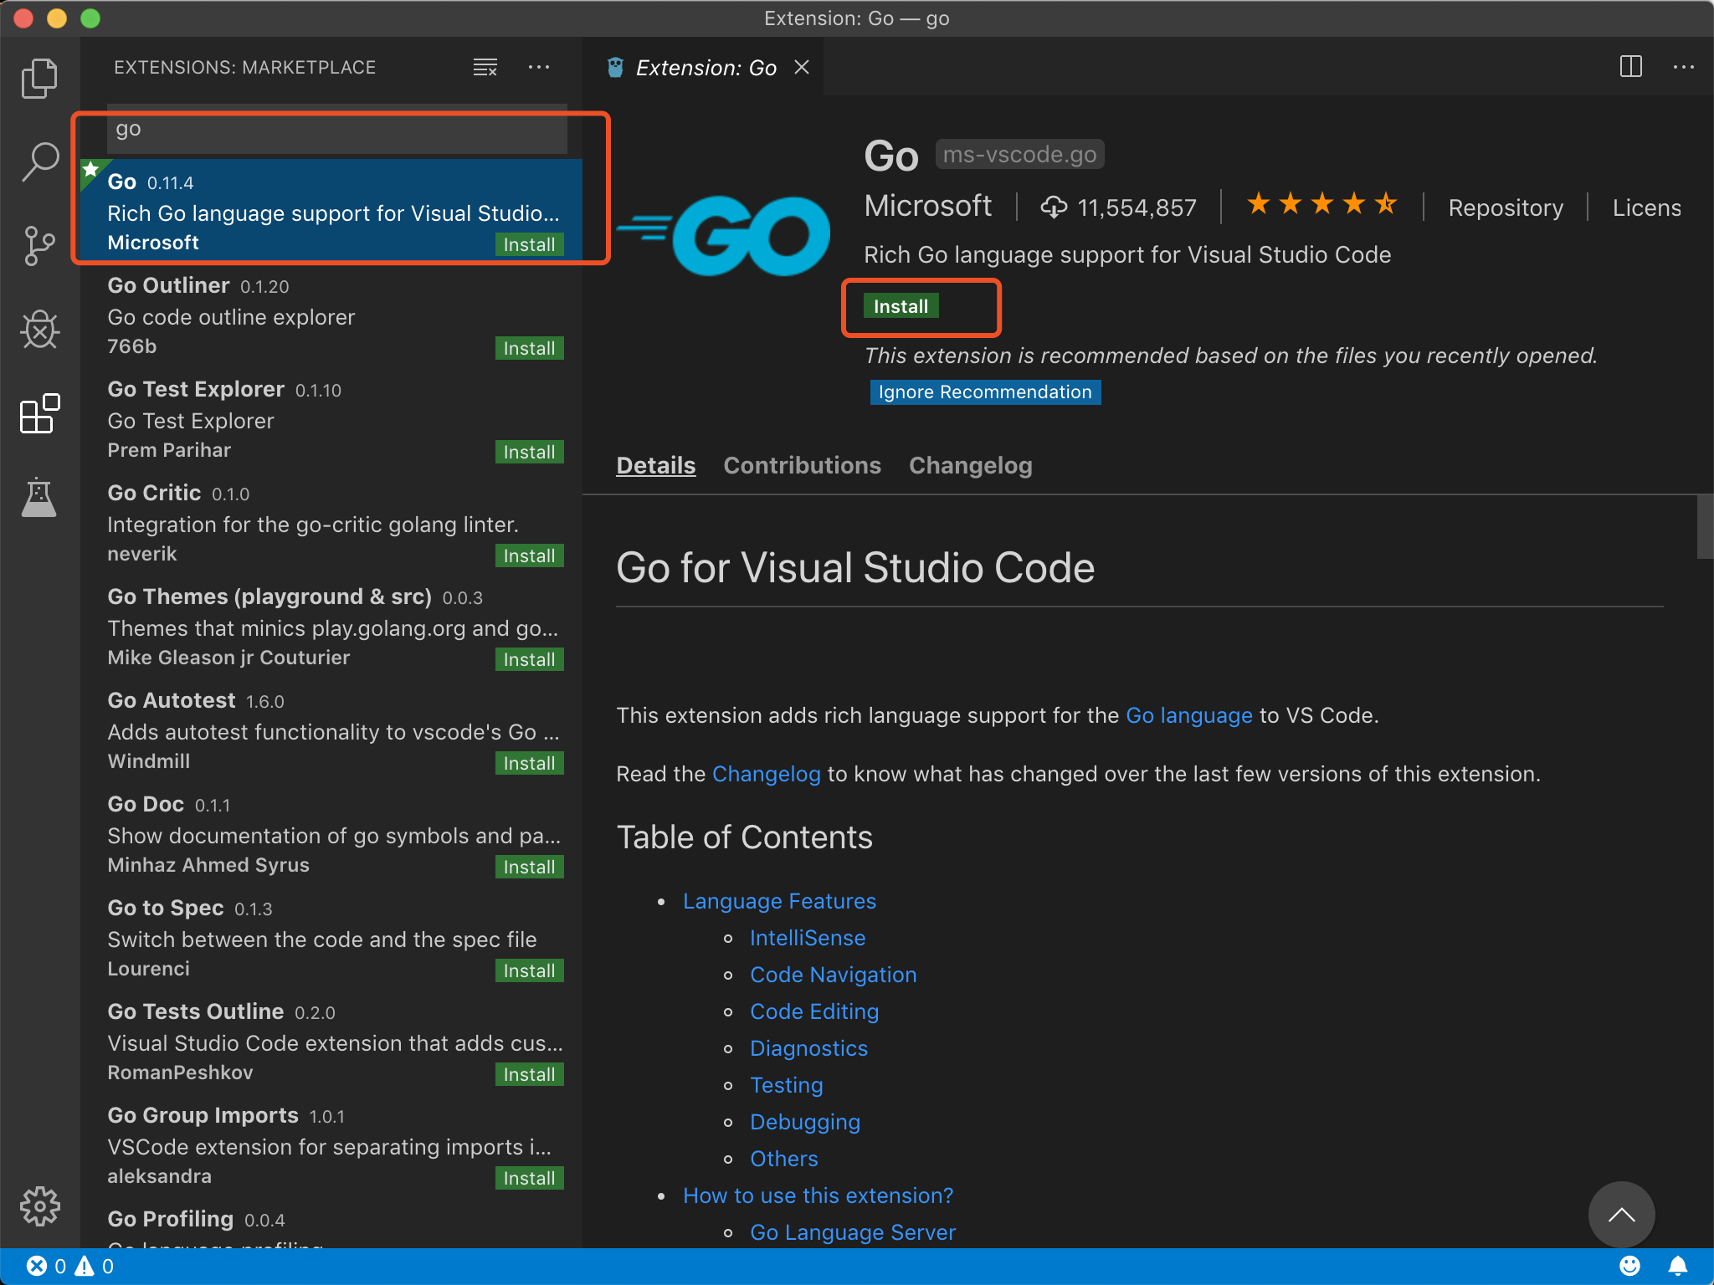
Task: Open 'How to use this extension?' link
Action: (x=819, y=1195)
